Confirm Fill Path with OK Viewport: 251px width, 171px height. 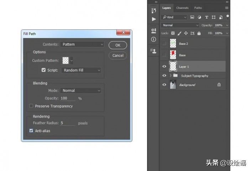pos(118,45)
